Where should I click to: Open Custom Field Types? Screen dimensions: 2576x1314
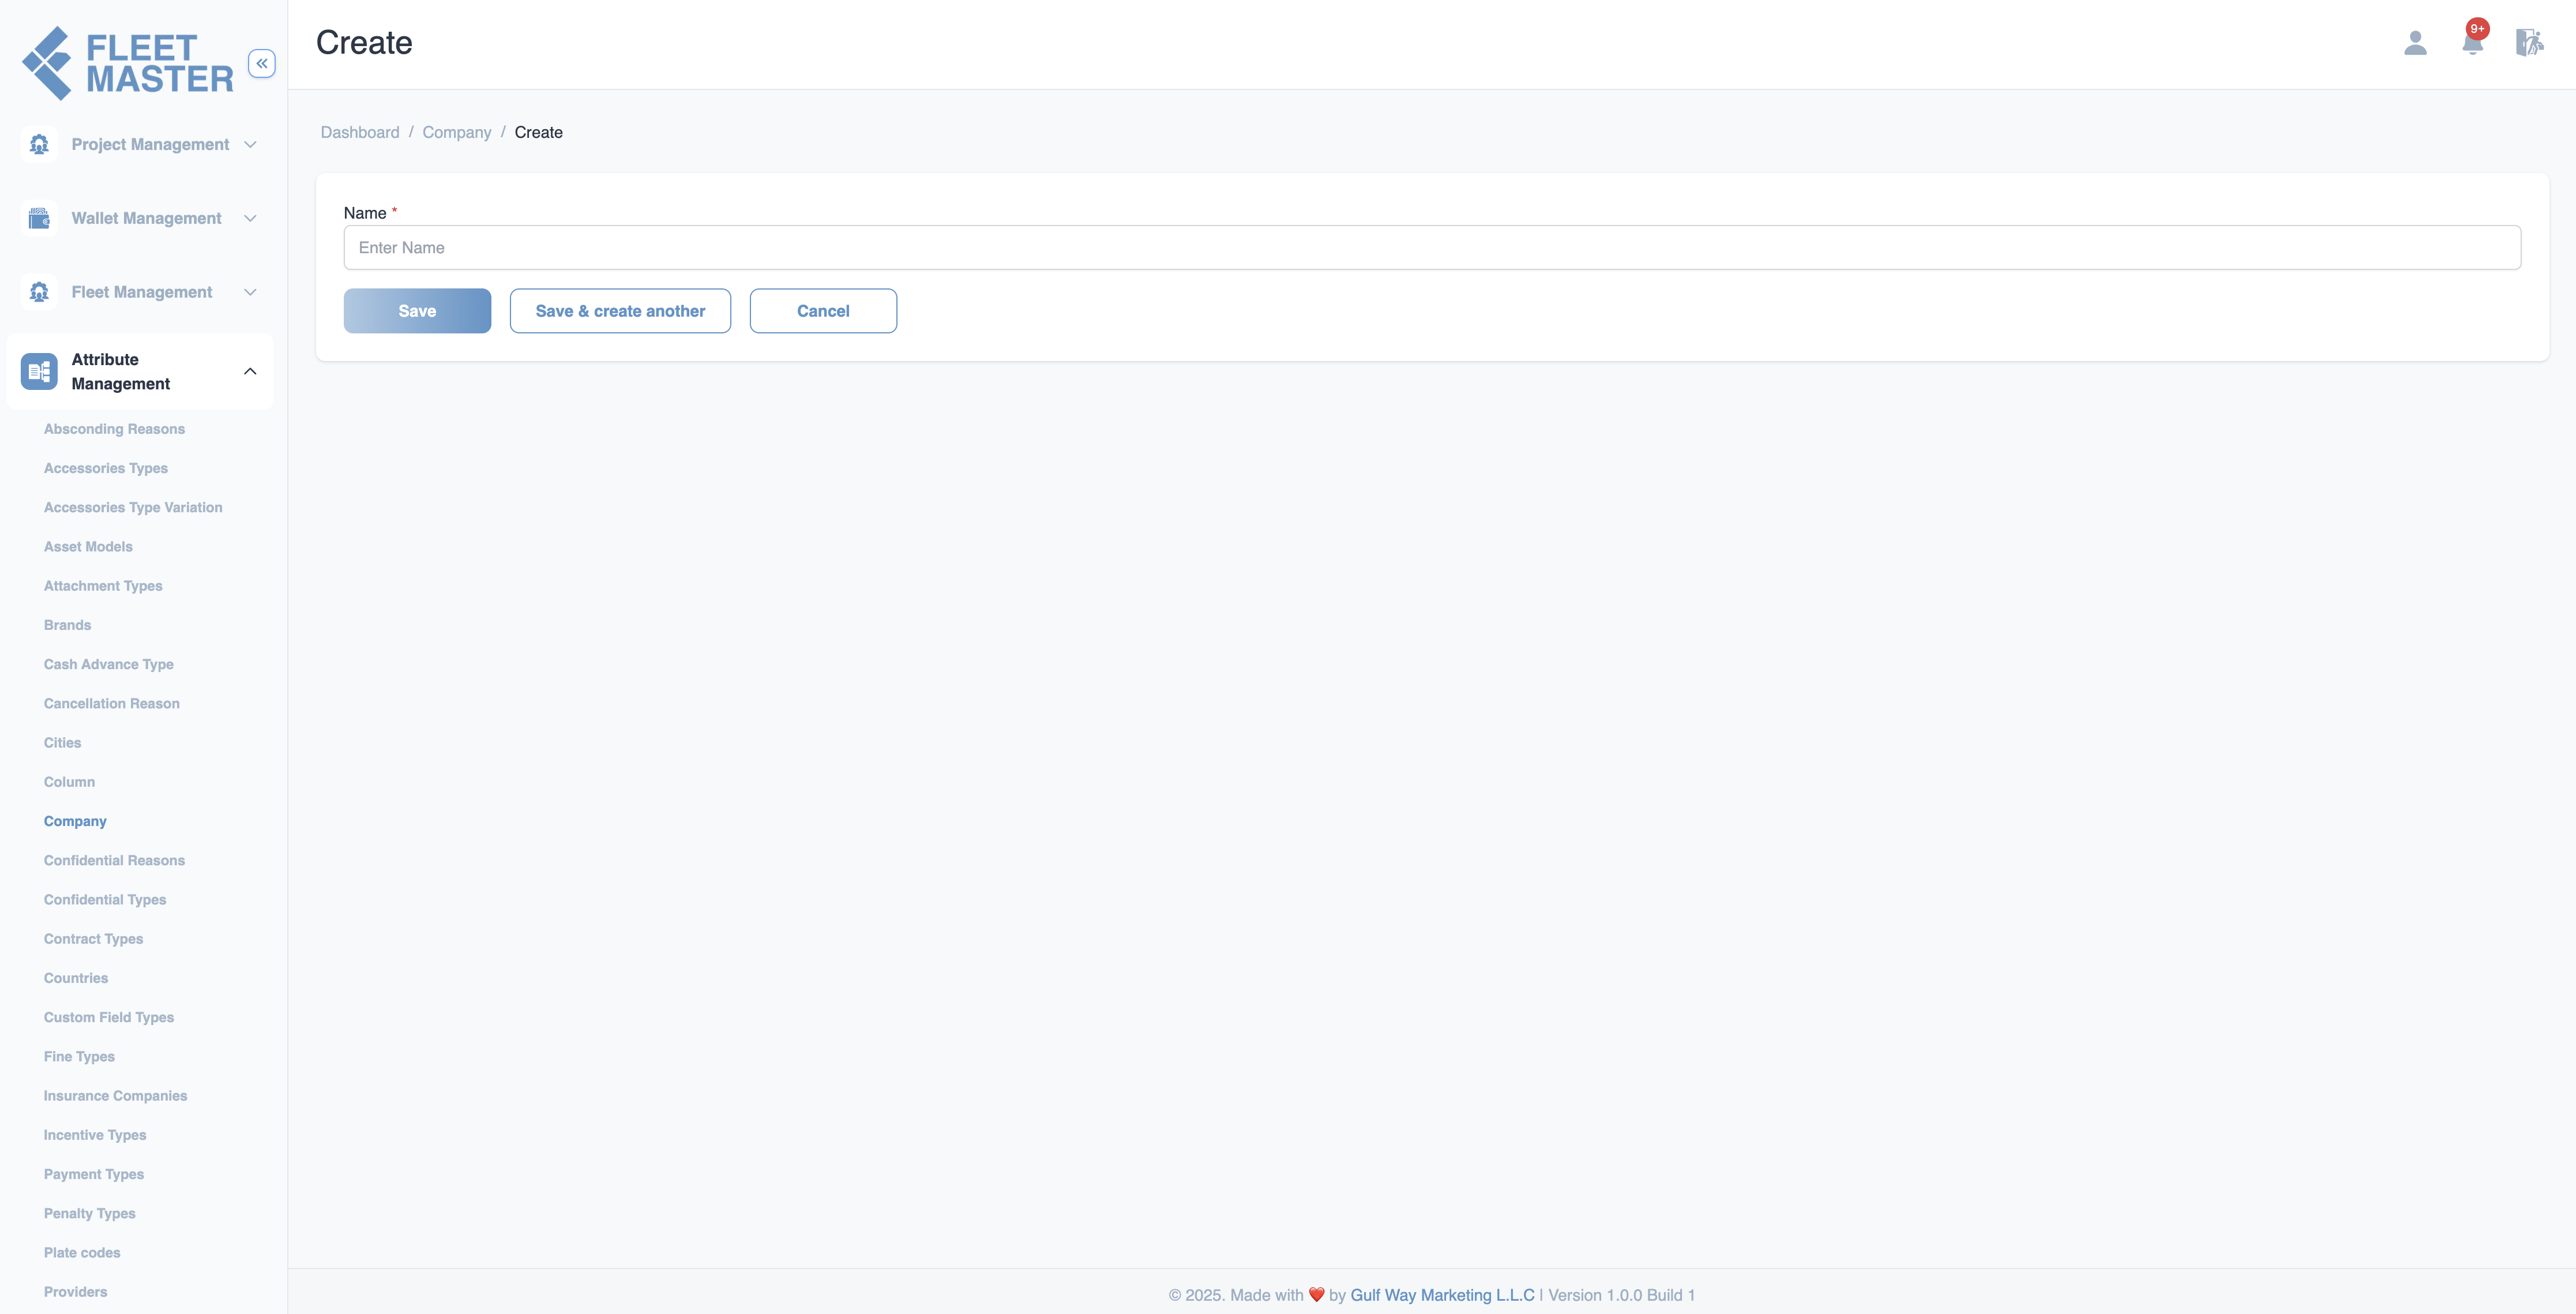[x=109, y=1017]
